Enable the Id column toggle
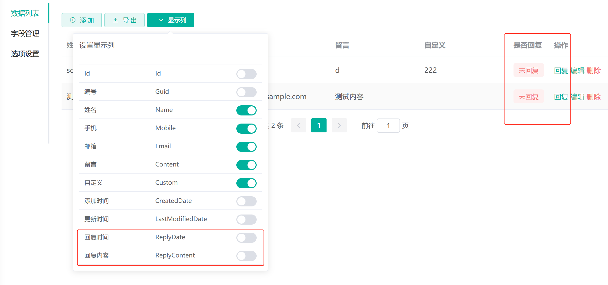Image resolution: width=608 pixels, height=285 pixels. coord(246,74)
